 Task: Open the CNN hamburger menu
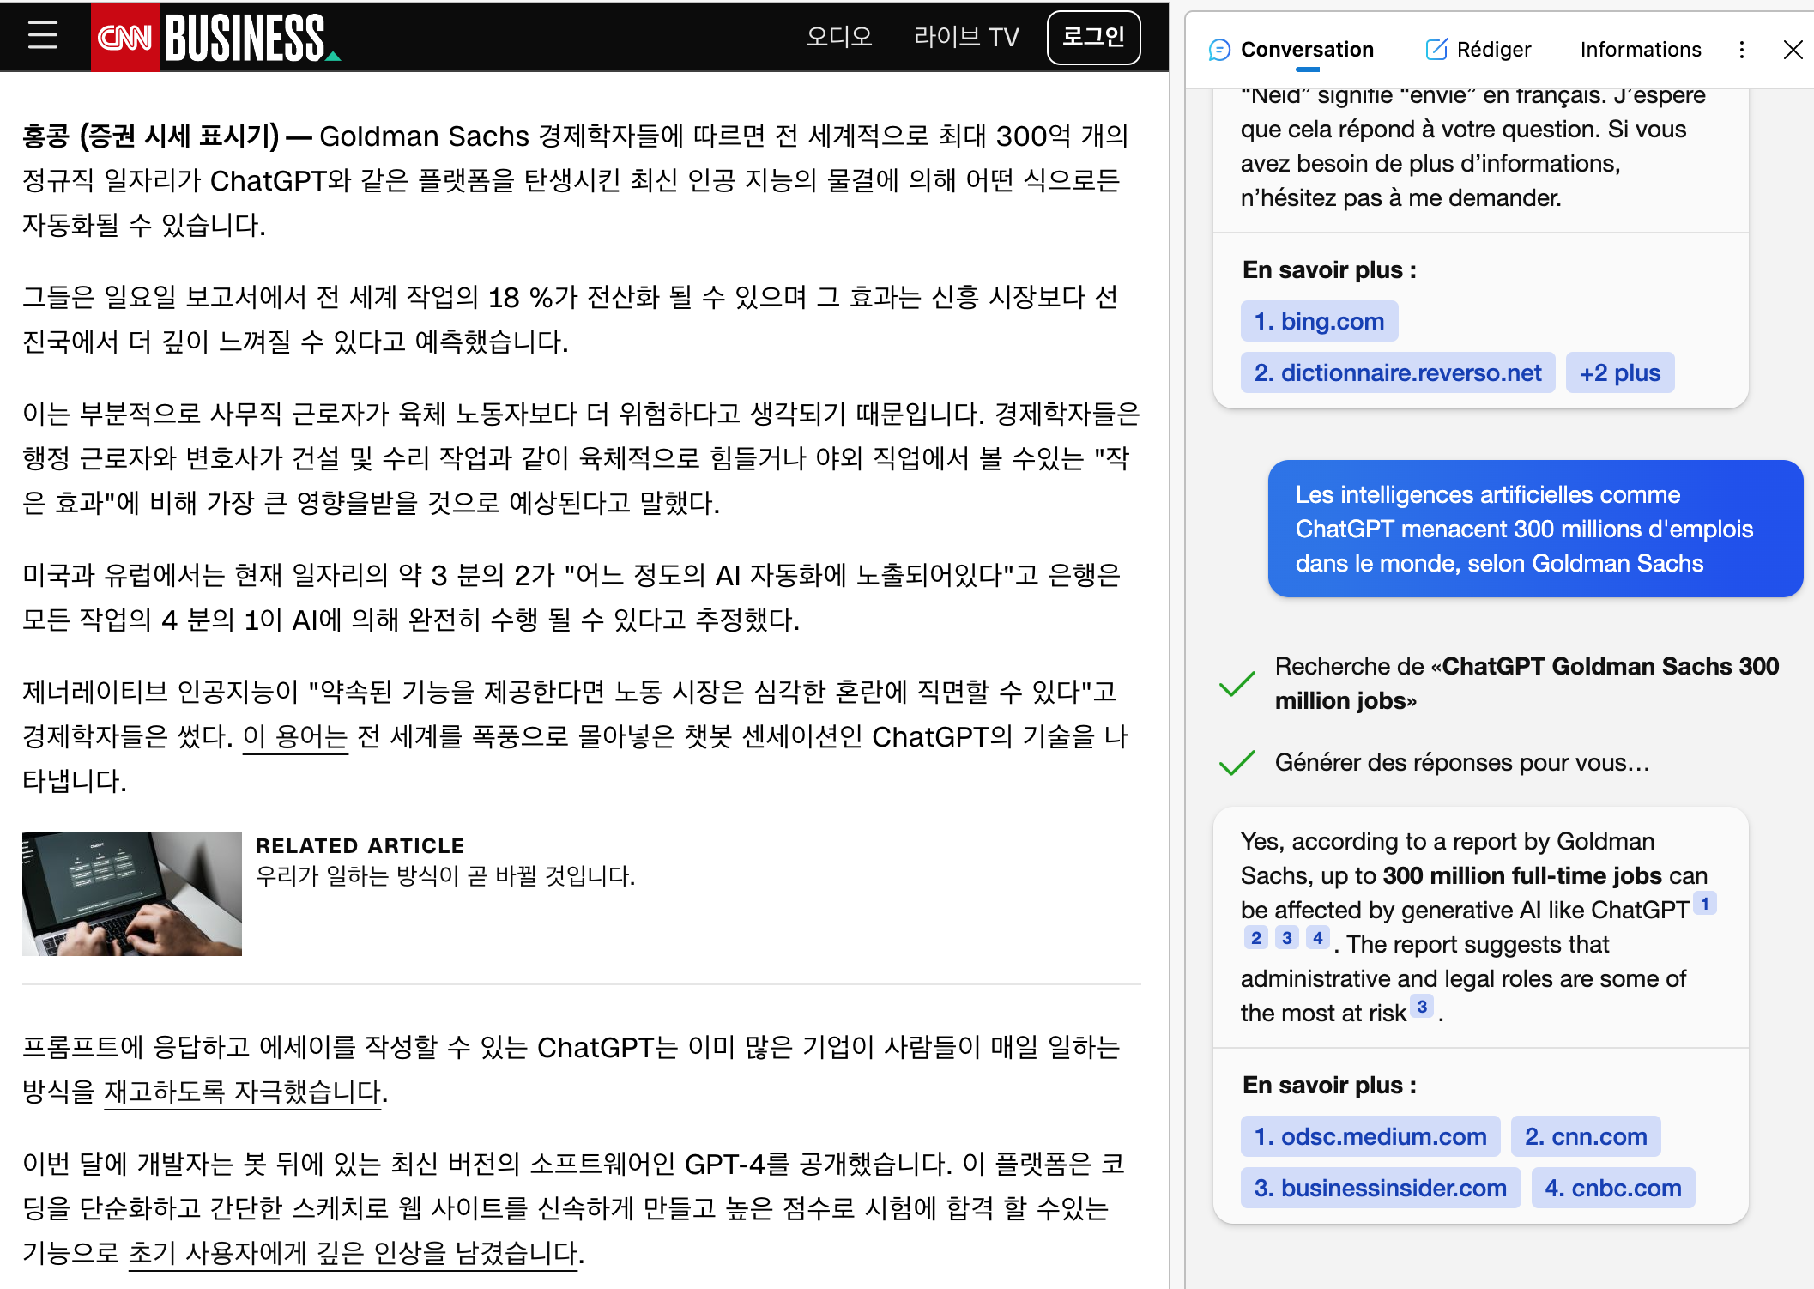[x=42, y=36]
